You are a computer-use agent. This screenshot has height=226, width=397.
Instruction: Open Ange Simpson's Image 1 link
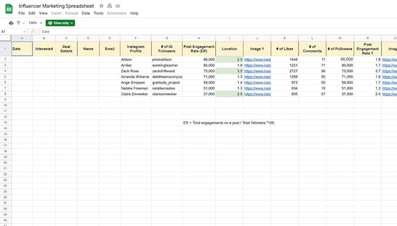coord(257,82)
